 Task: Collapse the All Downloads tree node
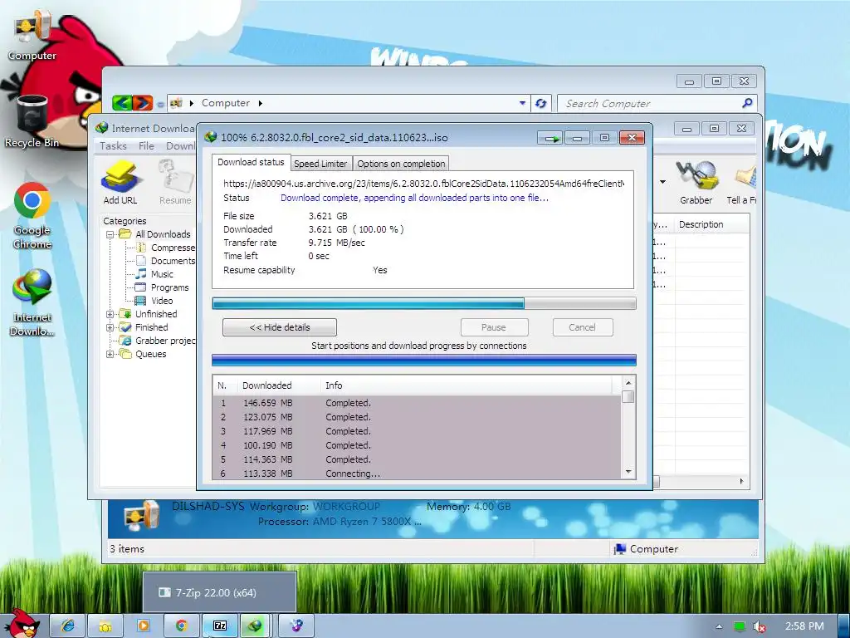(110, 234)
